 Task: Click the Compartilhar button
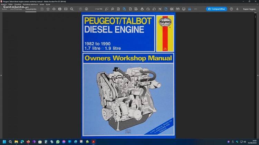217,9
